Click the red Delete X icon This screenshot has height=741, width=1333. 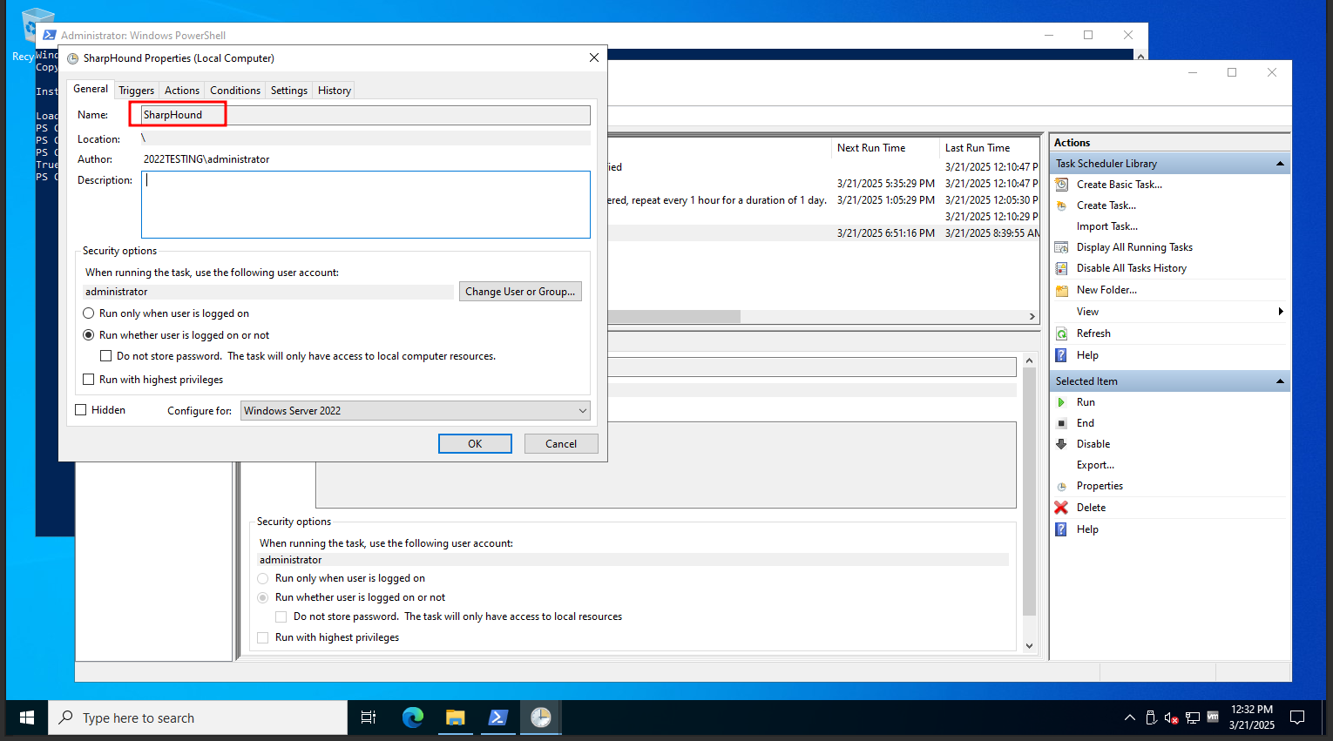[1061, 508]
